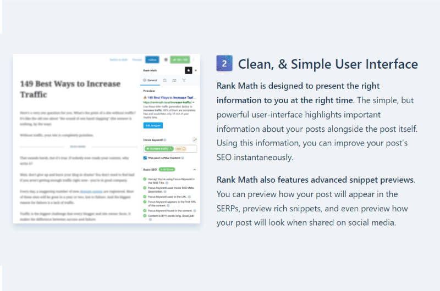This screenshot has height=291, width=440.
Task: Click the 'domain names' link in post body
Action: [x=91, y=192]
